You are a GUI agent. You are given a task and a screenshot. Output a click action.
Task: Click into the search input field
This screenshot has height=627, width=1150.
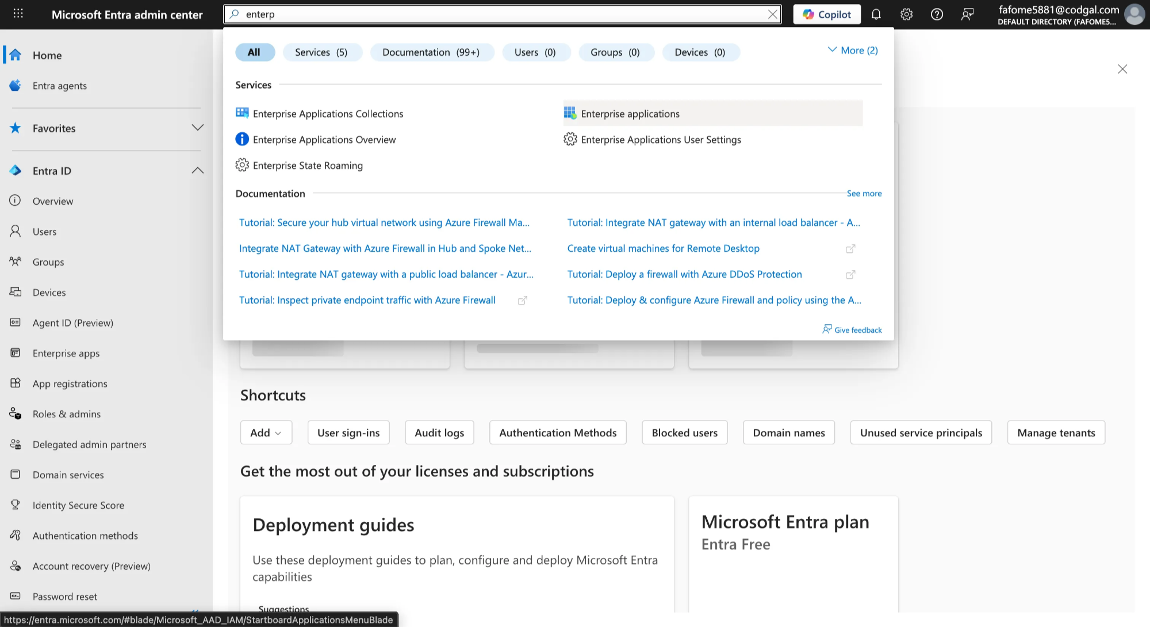503,14
